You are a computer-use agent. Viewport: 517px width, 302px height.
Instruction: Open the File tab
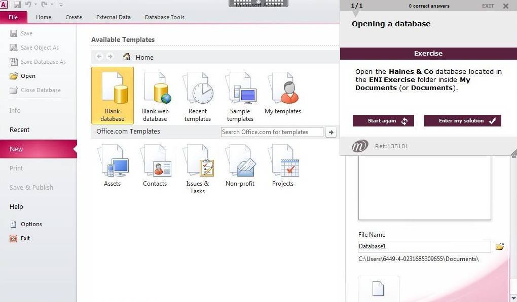point(14,17)
